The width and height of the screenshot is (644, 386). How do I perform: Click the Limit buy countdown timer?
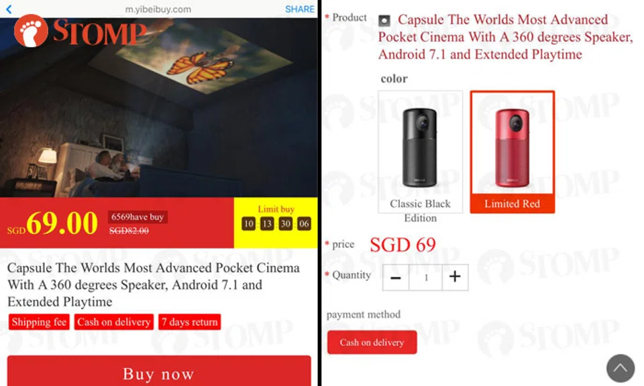pos(276,222)
